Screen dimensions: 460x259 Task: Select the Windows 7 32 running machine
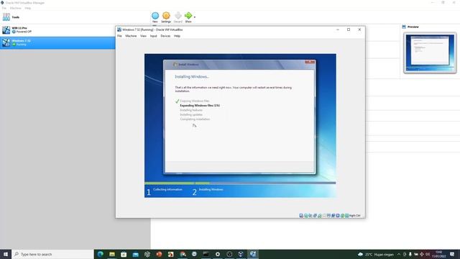pos(57,42)
